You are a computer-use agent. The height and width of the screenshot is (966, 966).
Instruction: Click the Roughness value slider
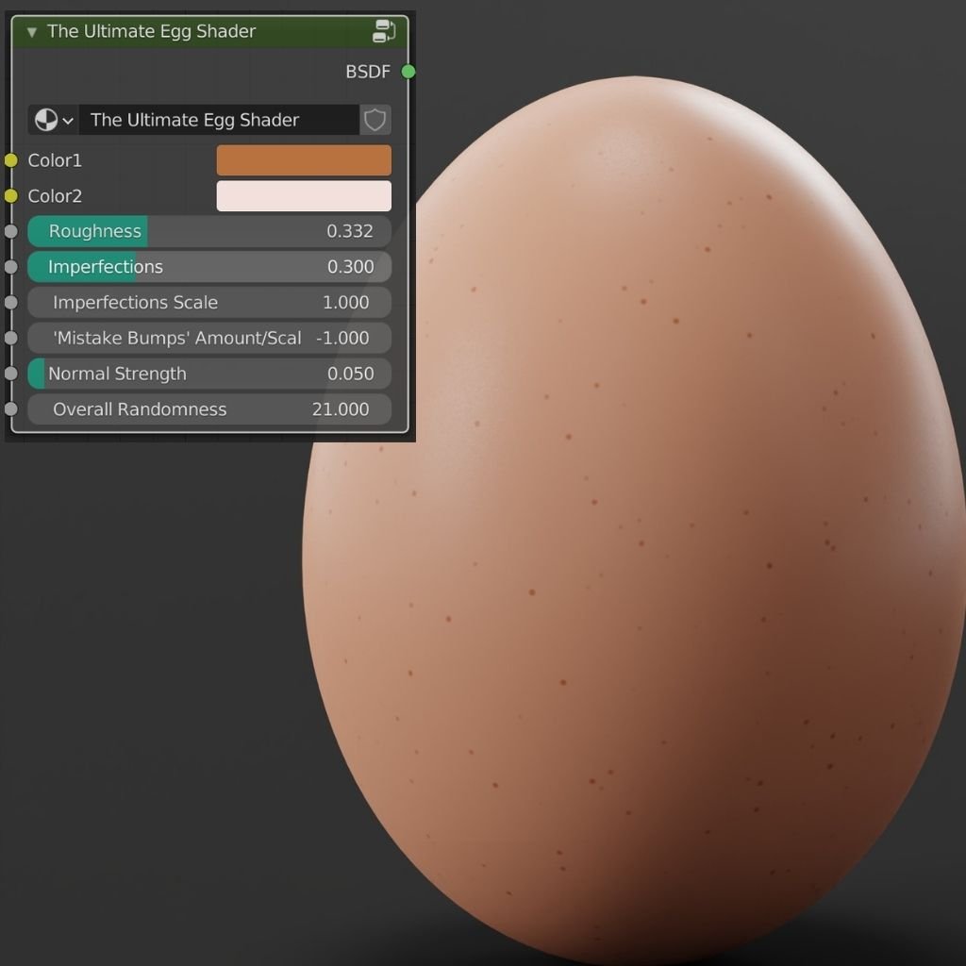coord(208,231)
